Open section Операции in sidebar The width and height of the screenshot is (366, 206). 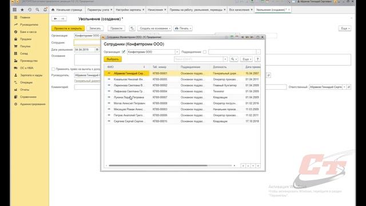tap(26, 82)
